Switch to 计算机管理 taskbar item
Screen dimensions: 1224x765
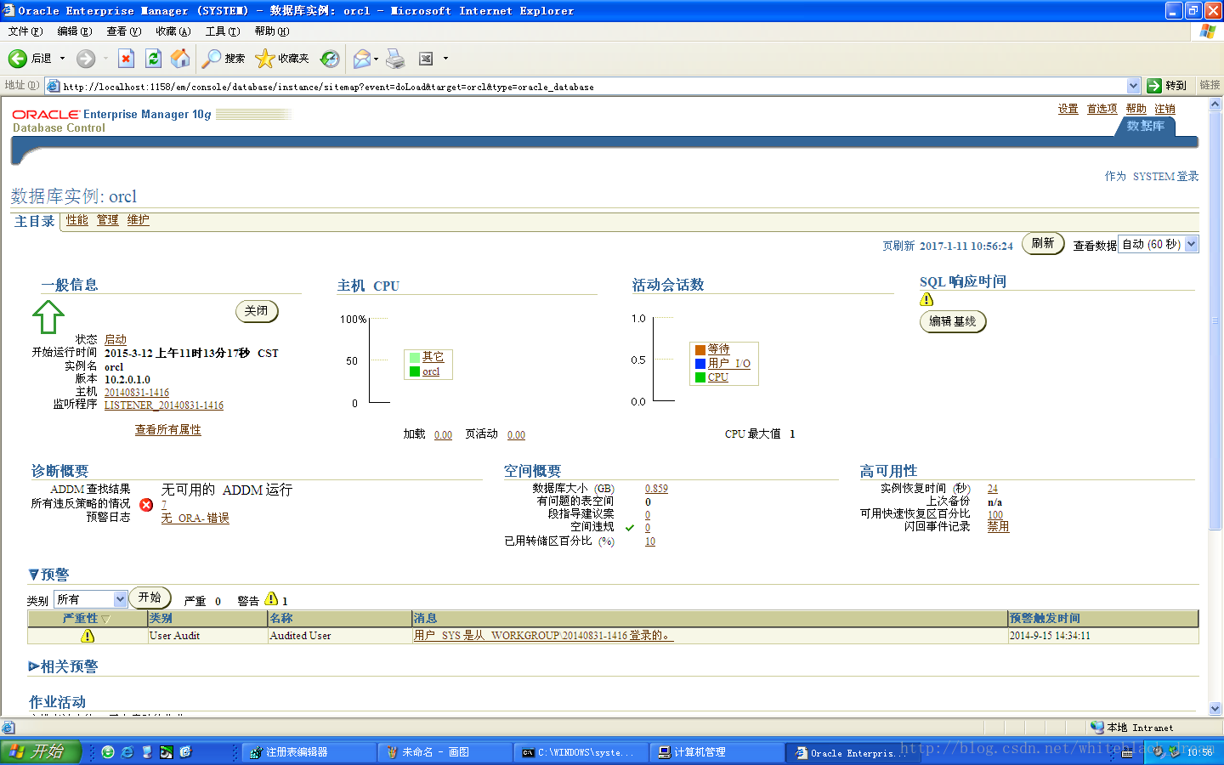pyautogui.click(x=716, y=752)
